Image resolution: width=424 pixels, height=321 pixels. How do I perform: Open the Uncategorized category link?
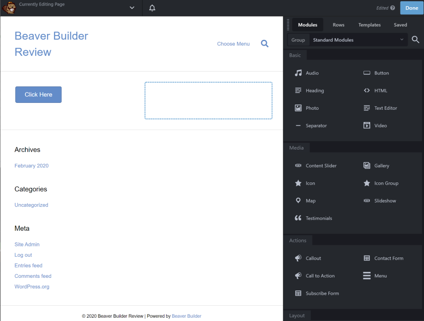pos(31,205)
